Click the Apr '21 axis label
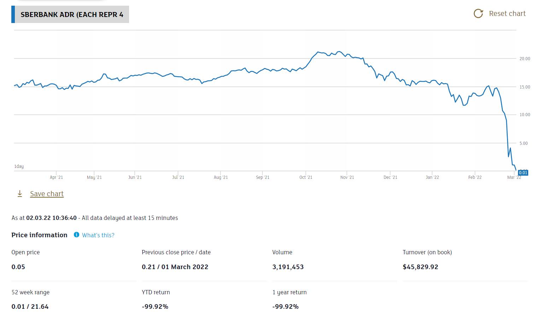Image resolution: width=536 pixels, height=318 pixels. coord(57,177)
